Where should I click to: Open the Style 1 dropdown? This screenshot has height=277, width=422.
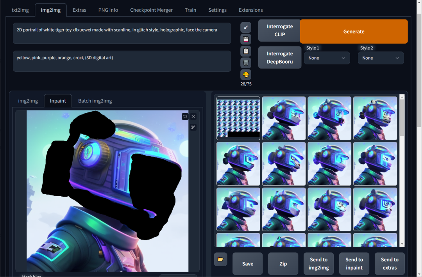(x=327, y=58)
